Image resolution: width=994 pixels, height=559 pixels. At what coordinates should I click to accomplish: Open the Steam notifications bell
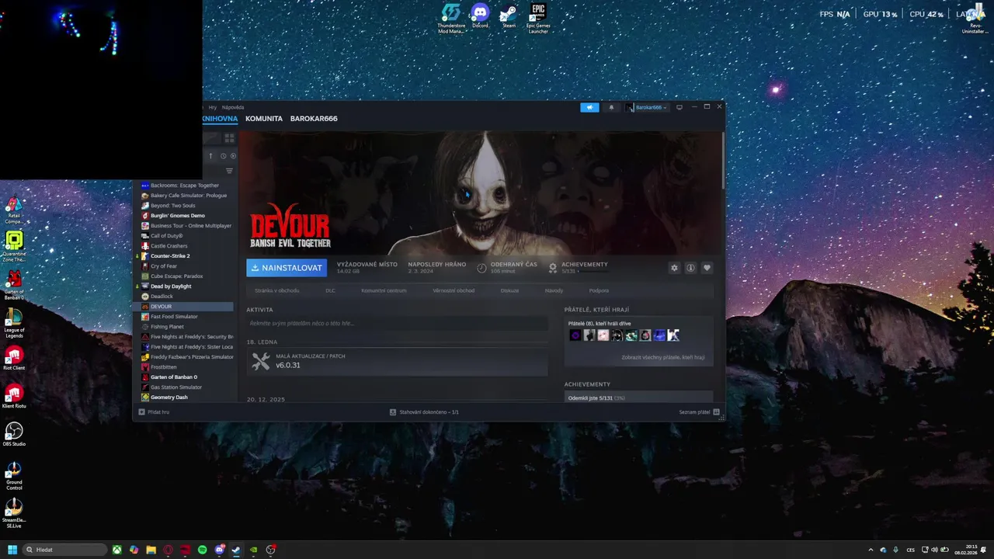611,107
